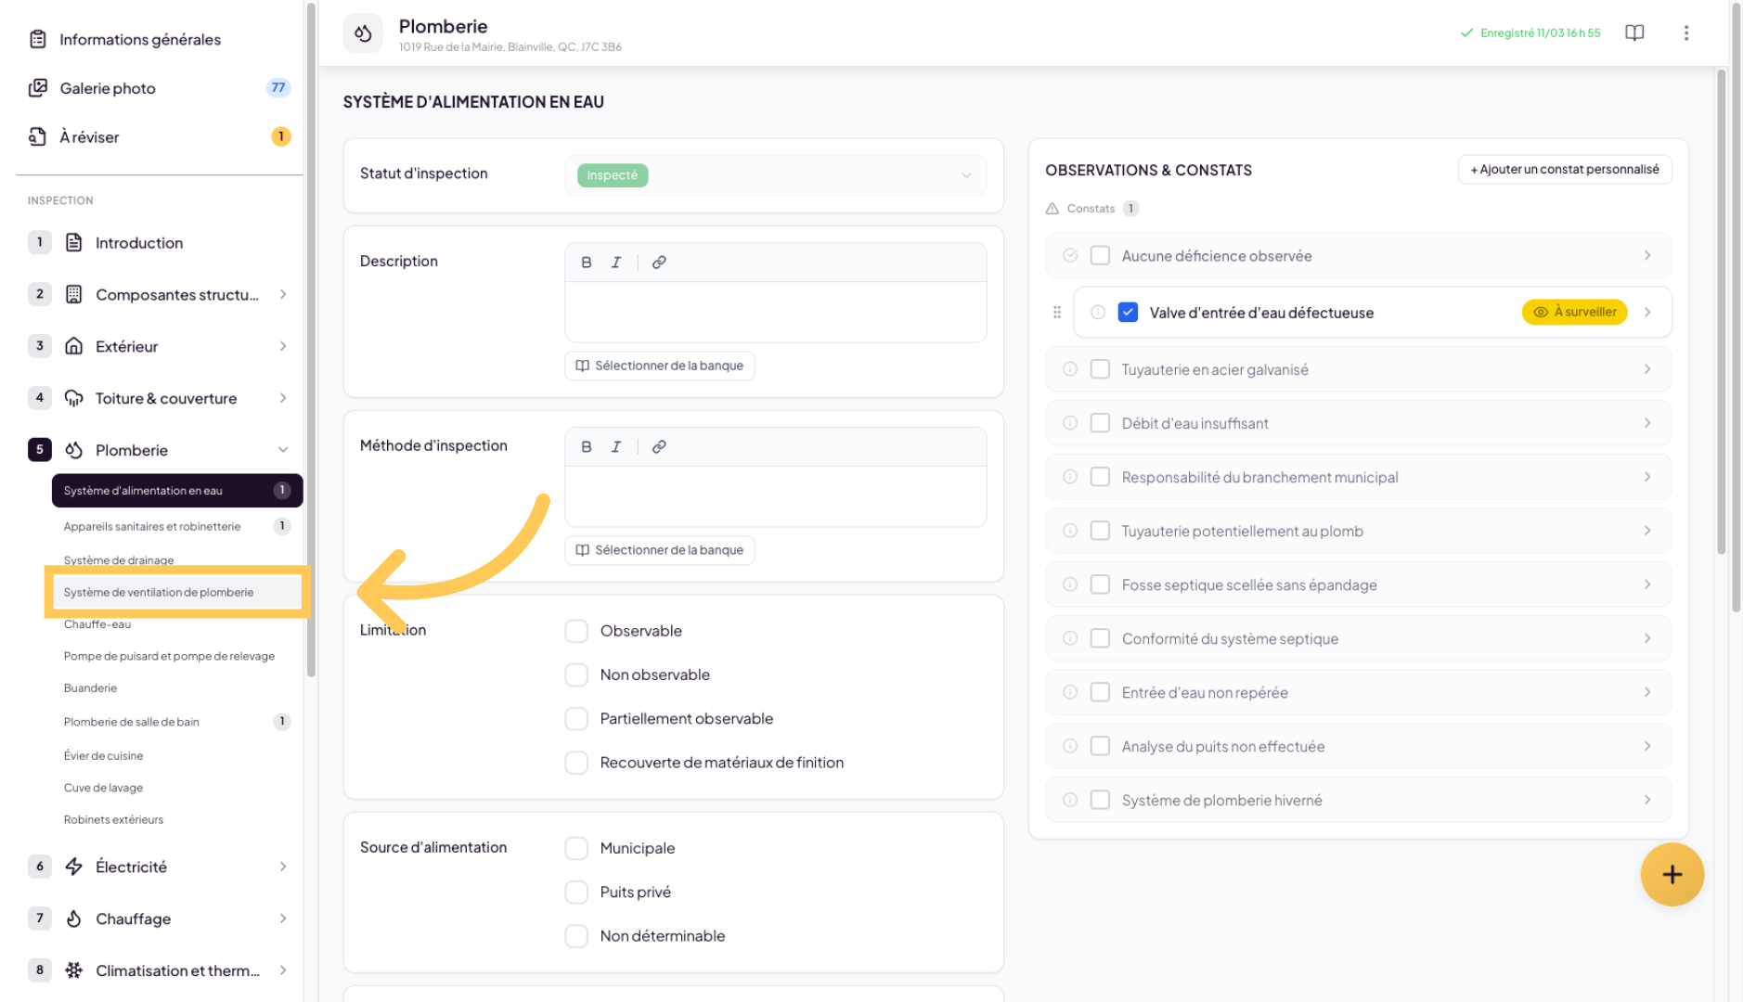Click the italic icon in Description editor

(x=615, y=263)
